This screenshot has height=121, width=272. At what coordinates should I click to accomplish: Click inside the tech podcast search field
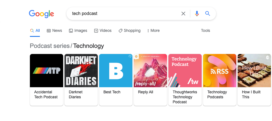click(x=123, y=14)
